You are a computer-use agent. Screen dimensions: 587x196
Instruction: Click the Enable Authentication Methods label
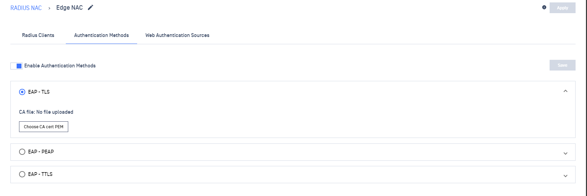coord(60,66)
